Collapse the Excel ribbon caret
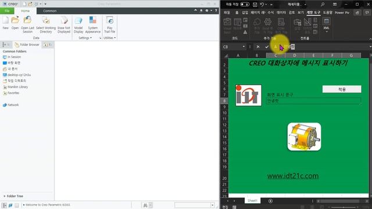This screenshot has width=372, height=209. (370, 39)
